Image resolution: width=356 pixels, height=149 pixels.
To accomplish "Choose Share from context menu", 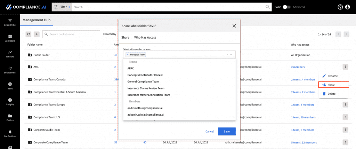I will [333, 85].
